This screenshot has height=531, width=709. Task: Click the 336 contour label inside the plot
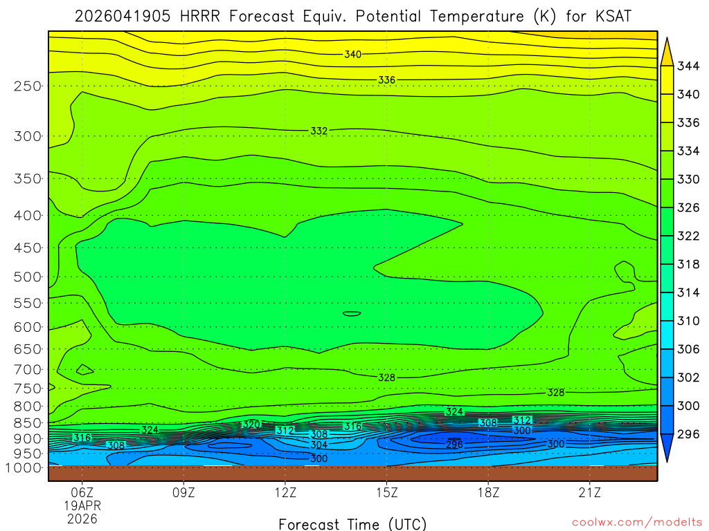pos(386,80)
